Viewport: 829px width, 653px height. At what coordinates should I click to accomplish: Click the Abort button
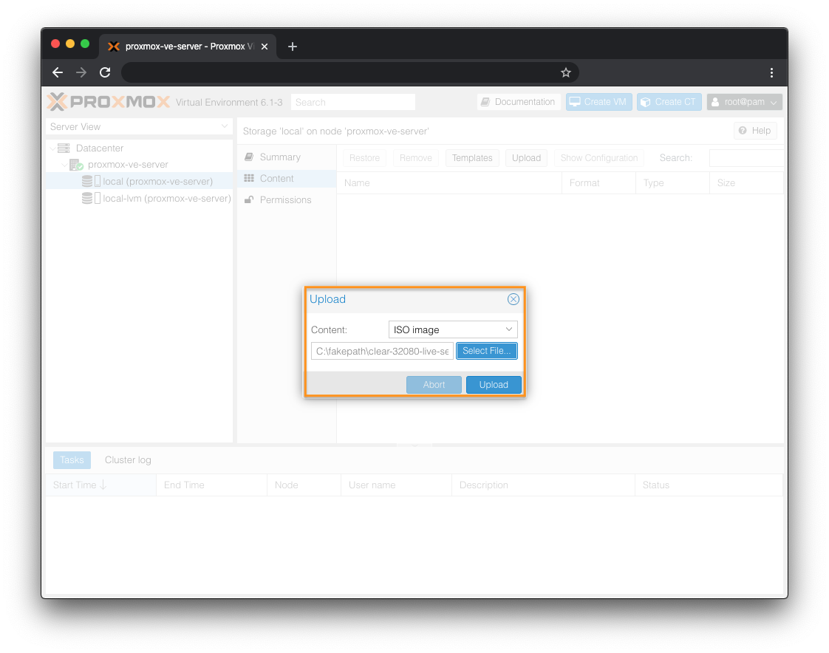[434, 384]
